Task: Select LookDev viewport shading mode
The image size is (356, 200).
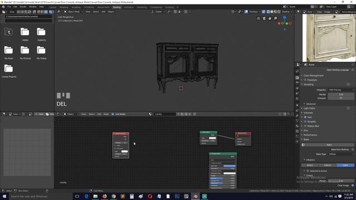Action: click(x=275, y=12)
